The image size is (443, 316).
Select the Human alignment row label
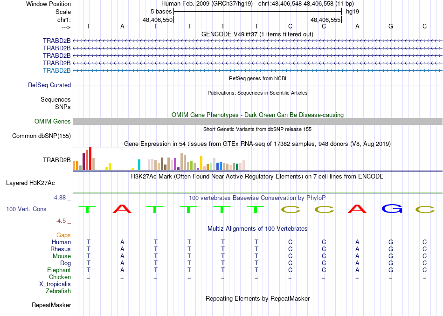[x=61, y=242]
